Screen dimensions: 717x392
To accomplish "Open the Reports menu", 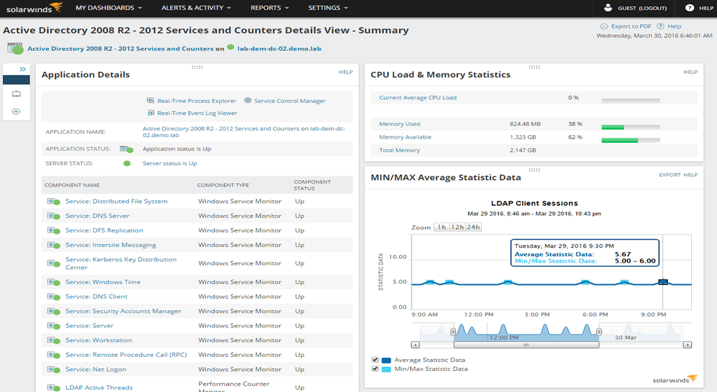I will pos(270,8).
